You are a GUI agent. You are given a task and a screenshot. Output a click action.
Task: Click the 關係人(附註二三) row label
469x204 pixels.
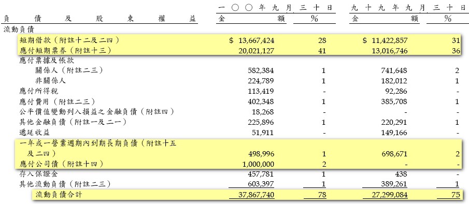pos(69,70)
